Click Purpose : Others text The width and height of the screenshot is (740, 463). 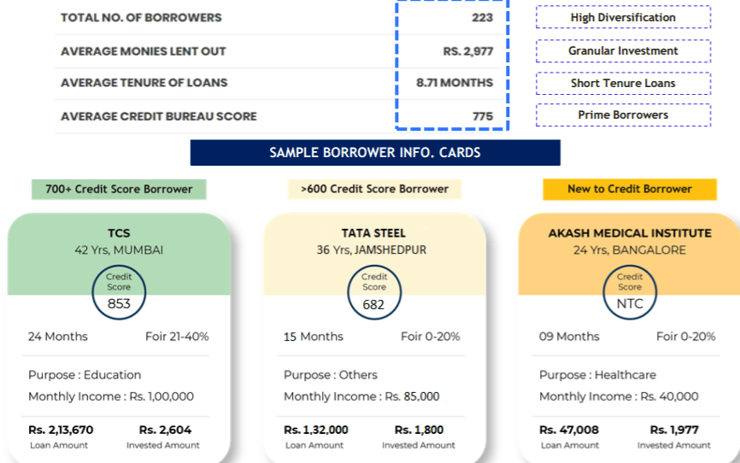pyautogui.click(x=331, y=375)
